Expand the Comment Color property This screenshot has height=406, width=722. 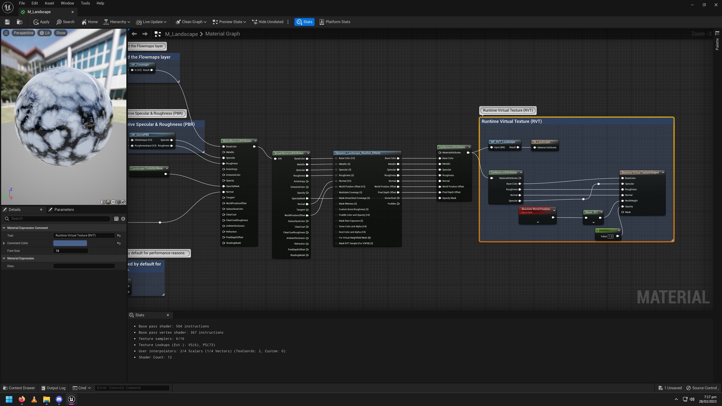pos(4,243)
